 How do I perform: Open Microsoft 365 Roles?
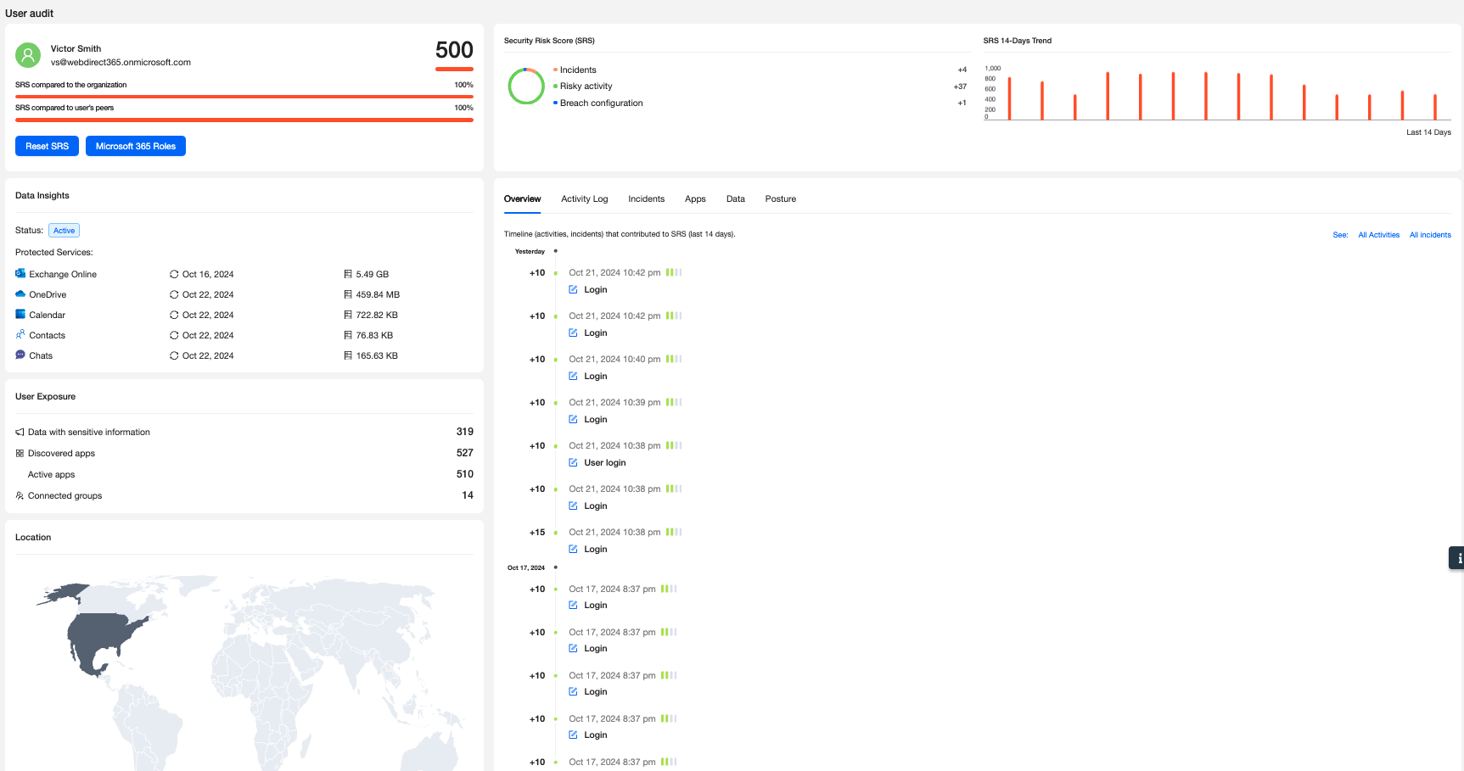(x=136, y=147)
